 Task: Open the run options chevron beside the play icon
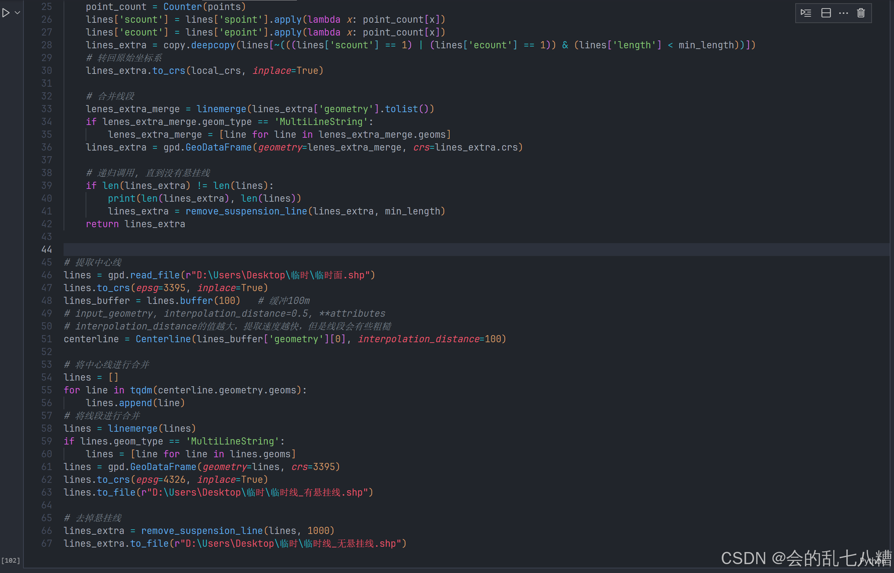(17, 13)
